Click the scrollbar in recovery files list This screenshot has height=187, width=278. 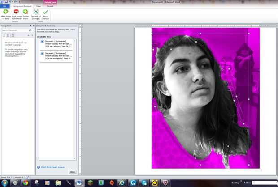(74, 99)
